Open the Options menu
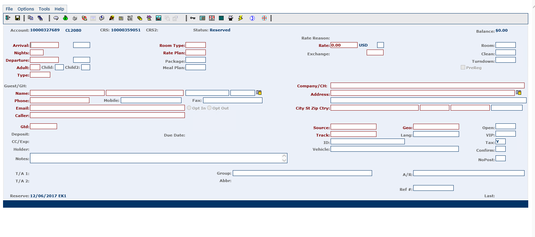535x237 pixels. click(26, 9)
